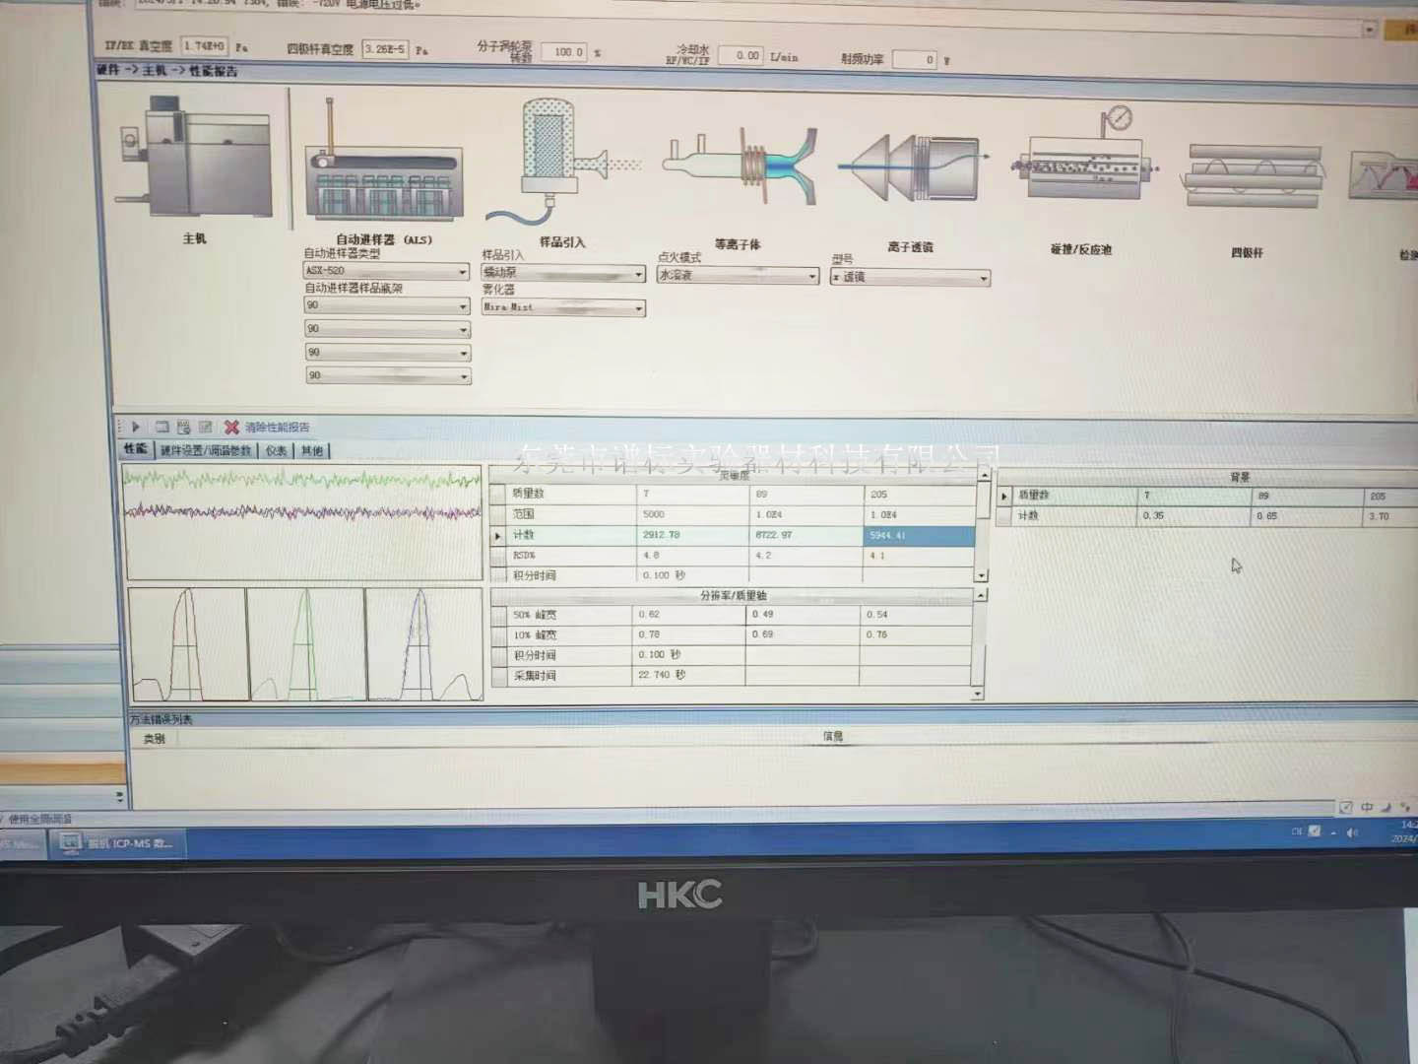The image size is (1418, 1064).
Task: Open the 其他 tab
Action: [x=312, y=450]
